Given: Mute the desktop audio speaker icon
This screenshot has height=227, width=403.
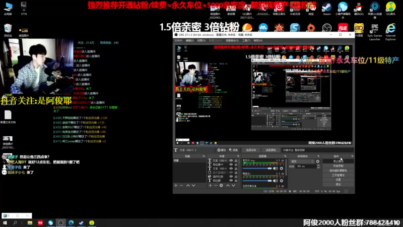Looking at the screenshot, I should pos(275,168).
